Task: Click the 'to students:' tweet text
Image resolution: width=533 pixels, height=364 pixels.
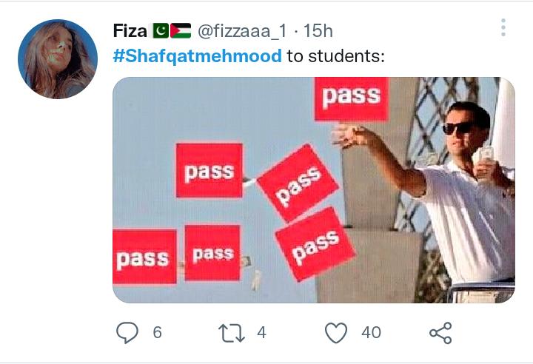Action: tap(335, 56)
